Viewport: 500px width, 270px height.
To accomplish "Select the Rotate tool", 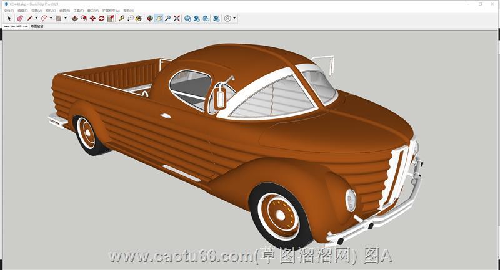I will point(101,19).
